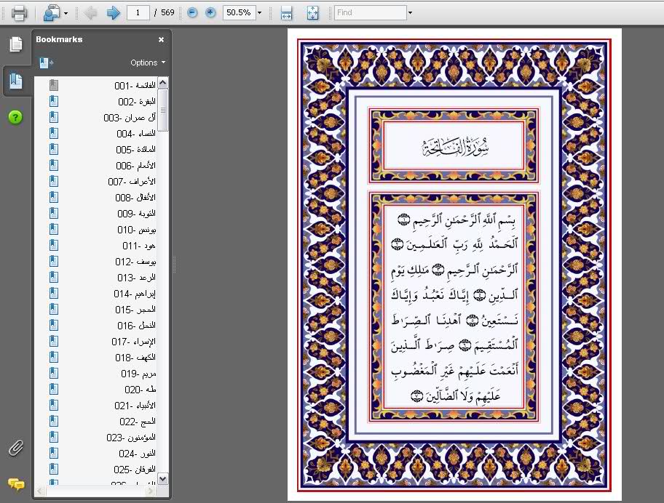Click the Find search box

[x=370, y=12]
